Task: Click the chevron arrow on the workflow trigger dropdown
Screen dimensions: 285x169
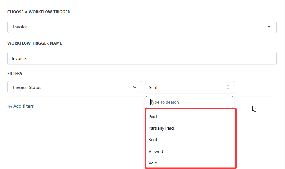Action: tap(269, 27)
